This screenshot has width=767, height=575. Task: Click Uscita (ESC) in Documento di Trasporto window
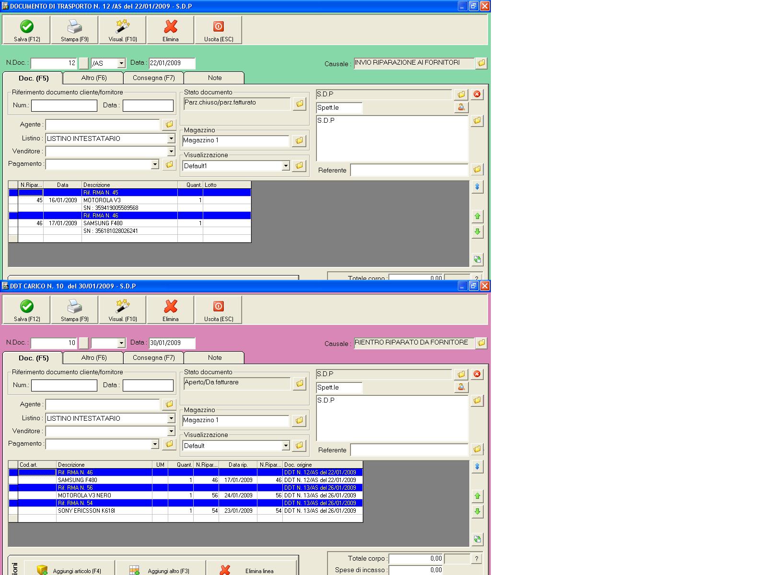point(219,30)
